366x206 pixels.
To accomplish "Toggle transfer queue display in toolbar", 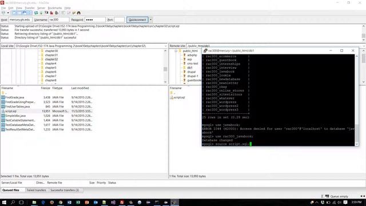I will pos(29,13).
